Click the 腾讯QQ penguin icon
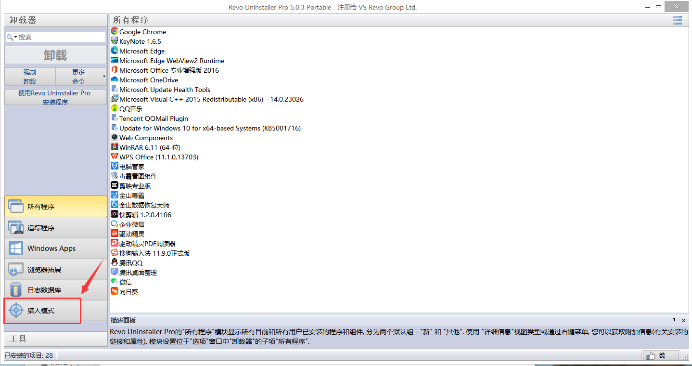This screenshot has height=366, width=692. (x=115, y=262)
